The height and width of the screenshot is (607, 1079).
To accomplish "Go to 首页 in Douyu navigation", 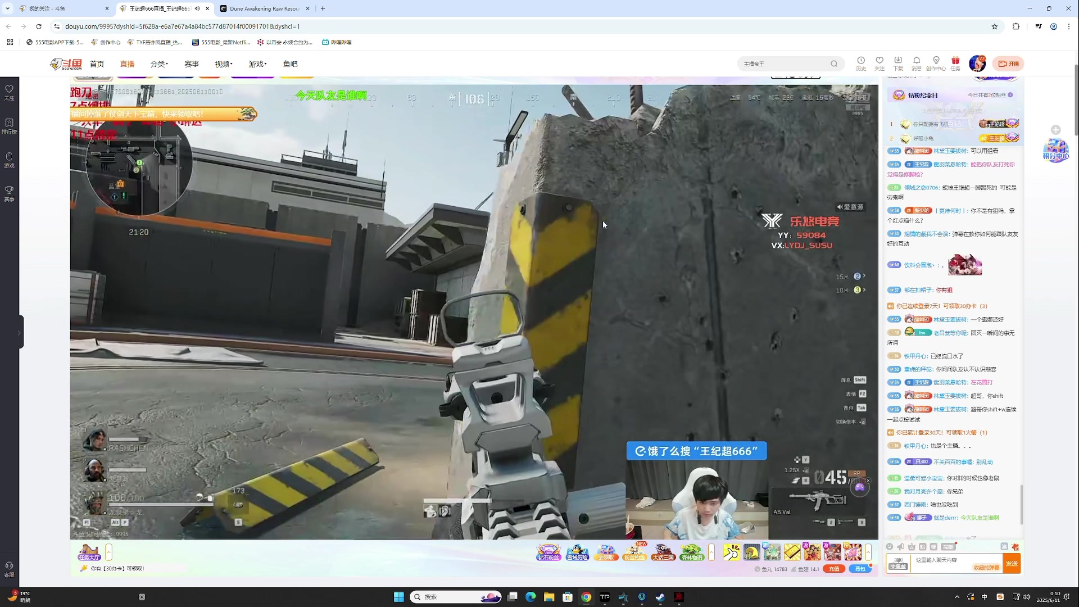I will pos(97,64).
